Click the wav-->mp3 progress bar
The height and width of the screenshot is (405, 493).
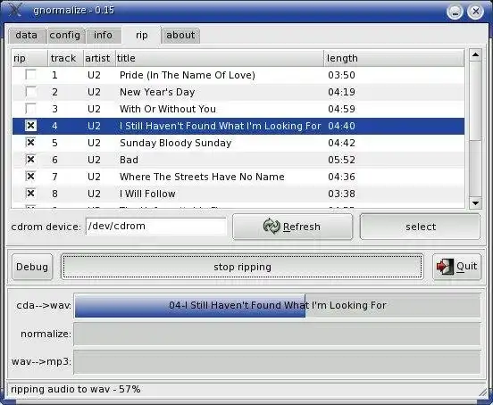click(277, 362)
